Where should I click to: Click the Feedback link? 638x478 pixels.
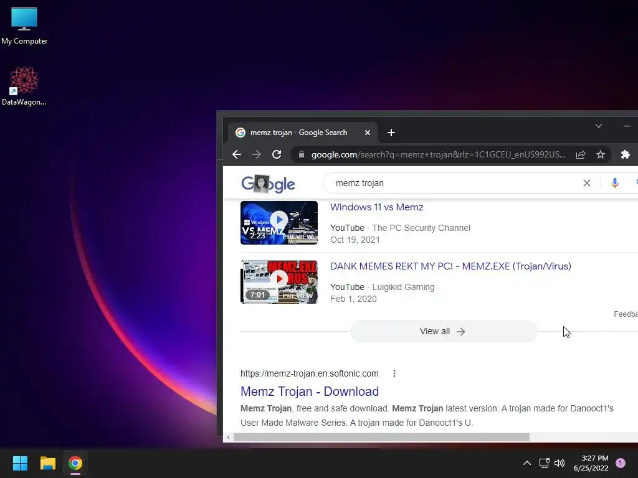point(626,314)
